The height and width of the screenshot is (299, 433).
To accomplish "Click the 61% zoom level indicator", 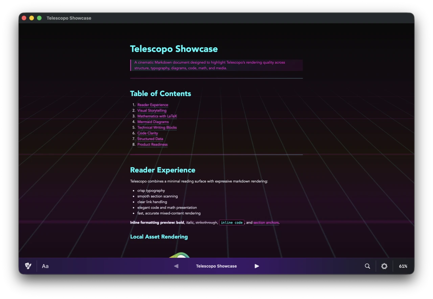I will pos(403,266).
